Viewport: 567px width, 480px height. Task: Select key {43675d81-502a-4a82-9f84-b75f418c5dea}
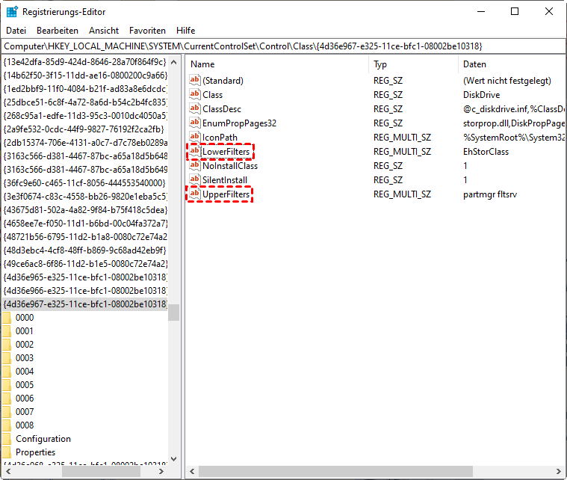(85, 210)
